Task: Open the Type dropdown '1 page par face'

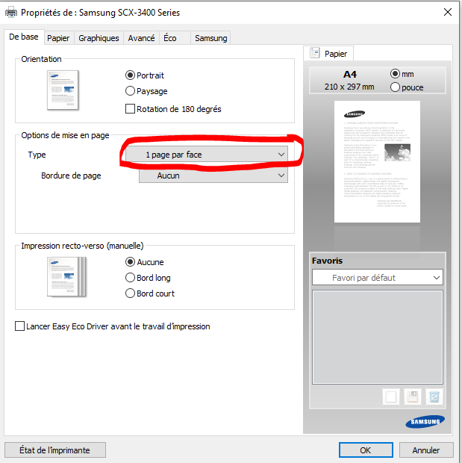Action: coord(207,155)
